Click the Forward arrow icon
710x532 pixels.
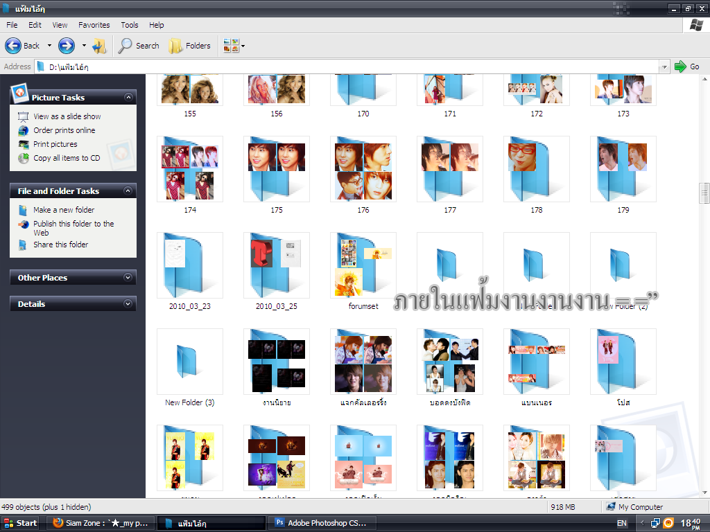click(x=67, y=46)
